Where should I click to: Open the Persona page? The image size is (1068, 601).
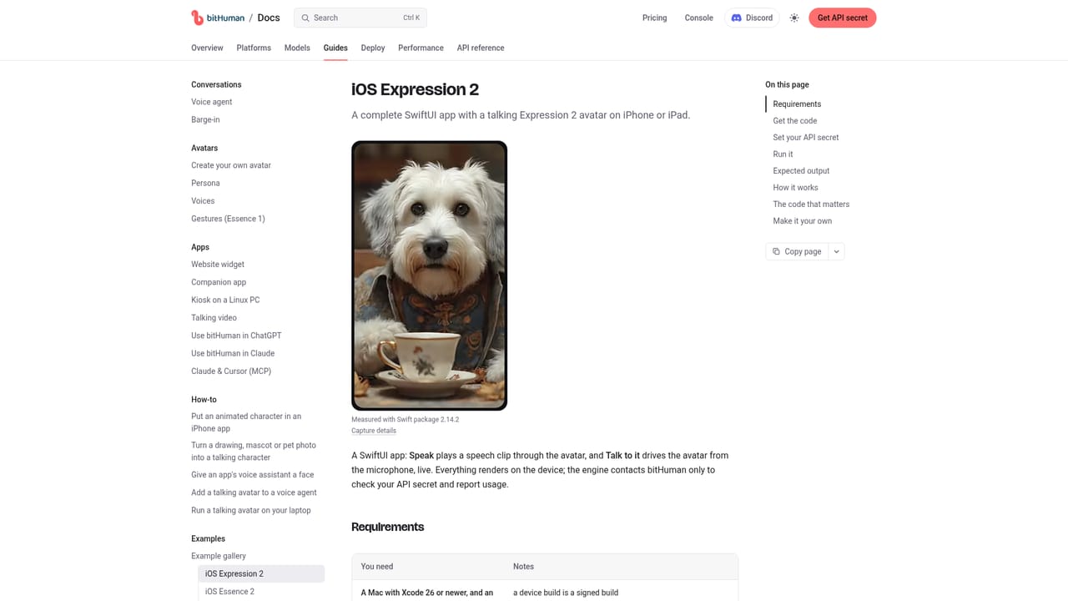point(205,183)
